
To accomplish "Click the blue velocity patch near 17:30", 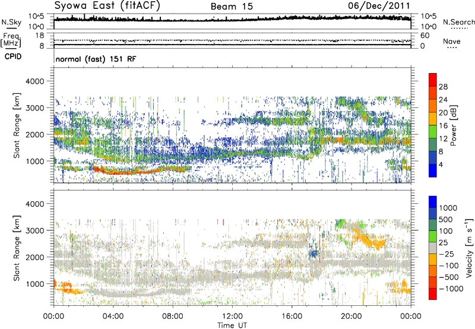I will pyautogui.click(x=314, y=253).
